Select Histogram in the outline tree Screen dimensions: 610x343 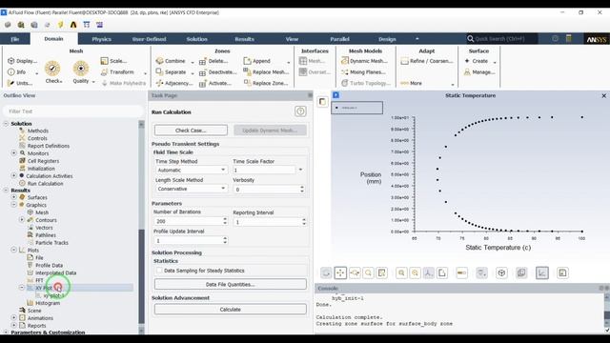[48, 303]
